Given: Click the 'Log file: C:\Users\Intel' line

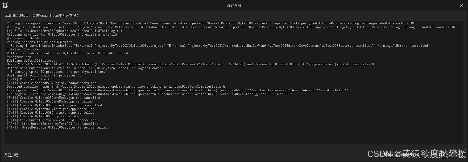Looking at the screenshot, I should click(65, 31).
